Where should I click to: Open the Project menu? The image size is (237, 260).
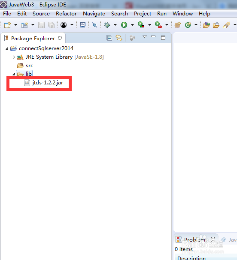pos(143,14)
